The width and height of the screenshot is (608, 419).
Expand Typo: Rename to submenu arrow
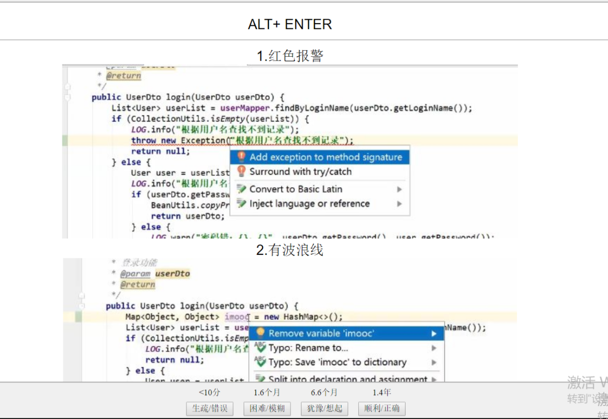click(x=434, y=348)
